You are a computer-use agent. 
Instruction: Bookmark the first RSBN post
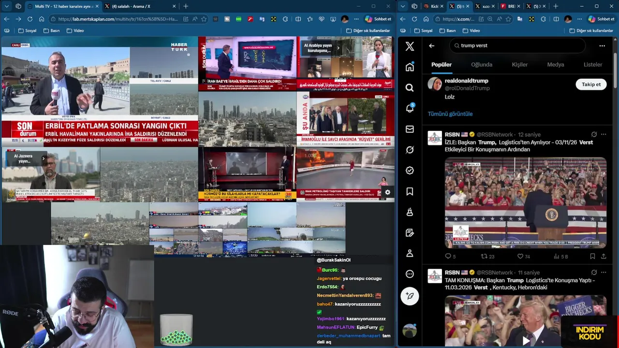point(592,257)
